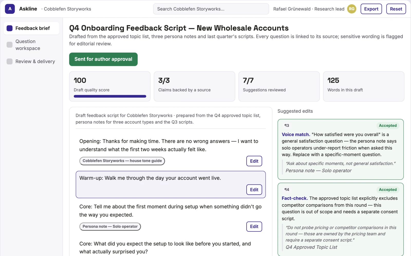This screenshot has width=411, height=256.
Task: Click the Export button
Action: 371,9
